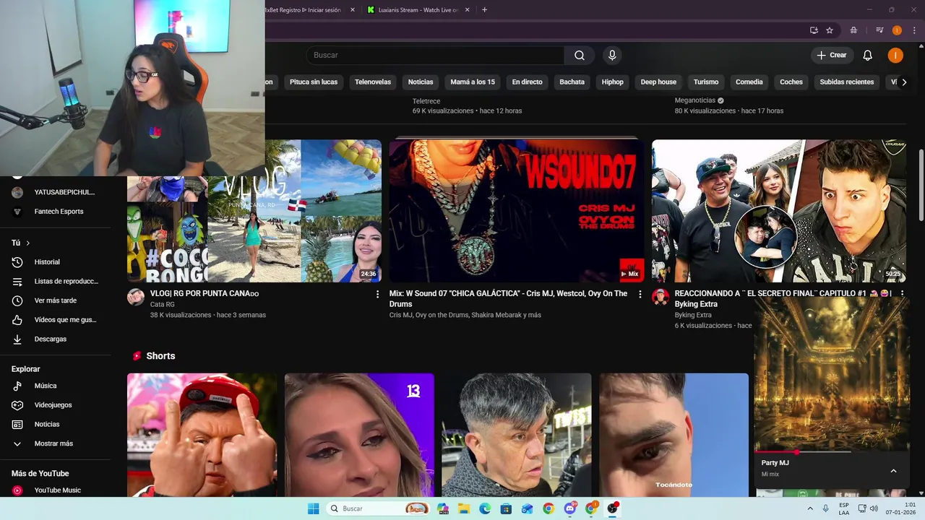Open Videos que me gustan sidebar item
Image resolution: width=925 pixels, height=520 pixels.
56,319
